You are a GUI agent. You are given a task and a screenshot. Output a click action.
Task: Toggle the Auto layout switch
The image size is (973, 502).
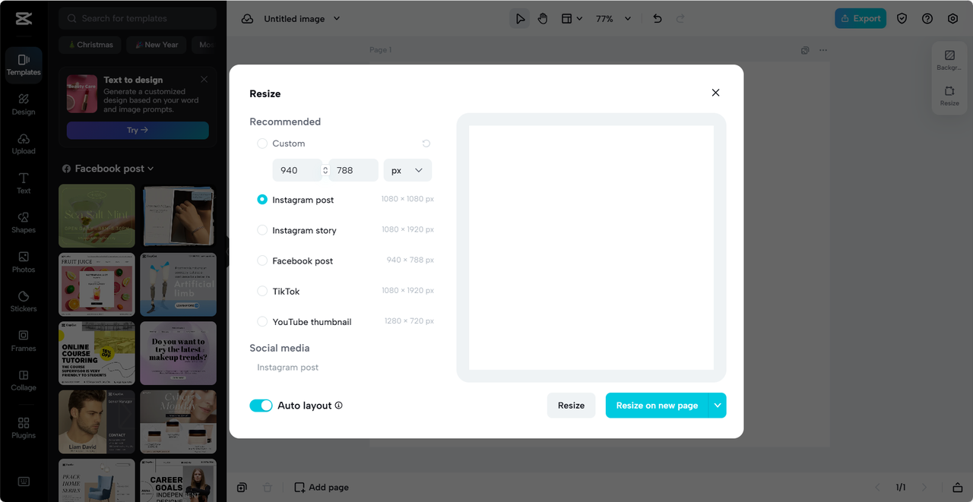pyautogui.click(x=261, y=406)
